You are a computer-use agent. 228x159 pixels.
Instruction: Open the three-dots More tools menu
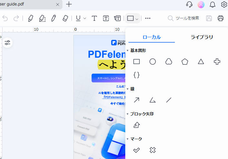point(148,18)
